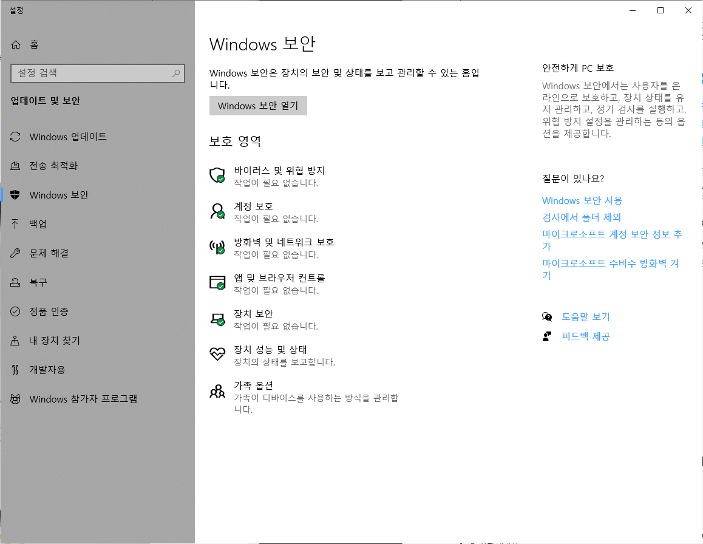This screenshot has width=703, height=544.
Task: Click the firewall and network antenna icon
Action: 217,246
